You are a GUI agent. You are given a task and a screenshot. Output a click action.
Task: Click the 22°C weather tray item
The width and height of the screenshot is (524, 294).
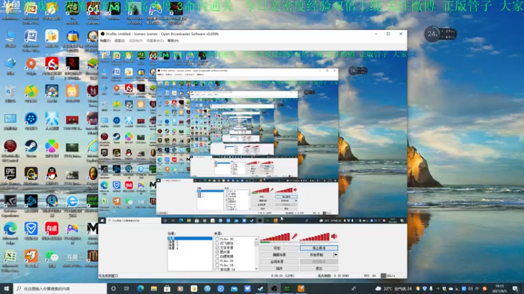point(394,288)
